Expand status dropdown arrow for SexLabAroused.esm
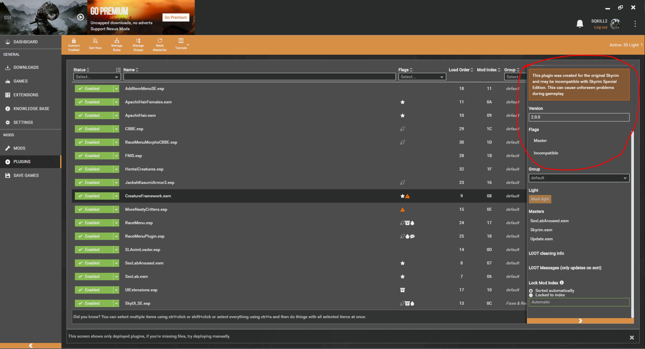This screenshot has width=645, height=349. [x=116, y=263]
